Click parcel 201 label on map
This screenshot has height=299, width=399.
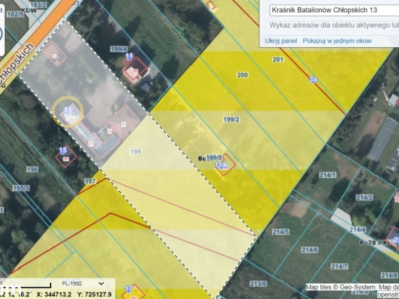[278, 59]
